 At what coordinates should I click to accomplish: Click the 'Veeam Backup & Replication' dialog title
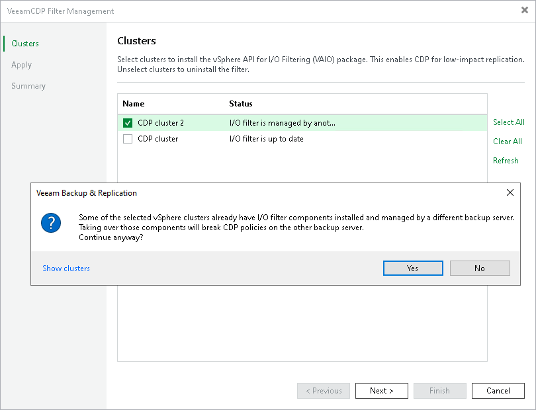click(87, 193)
